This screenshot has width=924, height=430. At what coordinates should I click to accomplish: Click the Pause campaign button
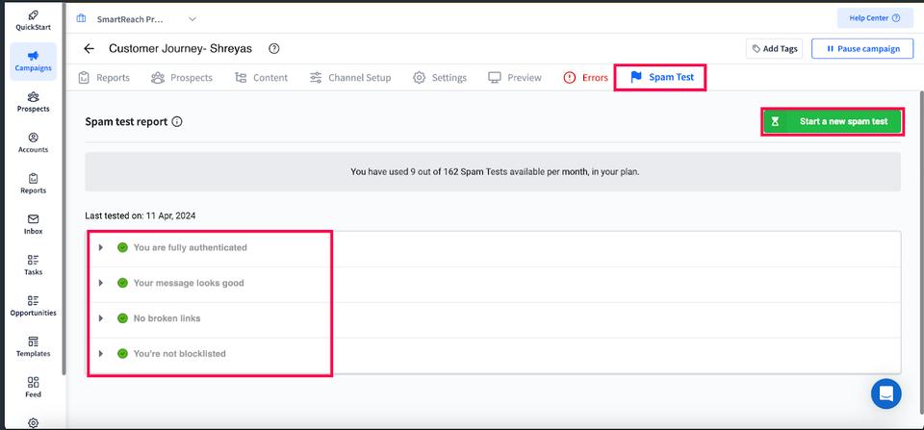pyautogui.click(x=862, y=49)
